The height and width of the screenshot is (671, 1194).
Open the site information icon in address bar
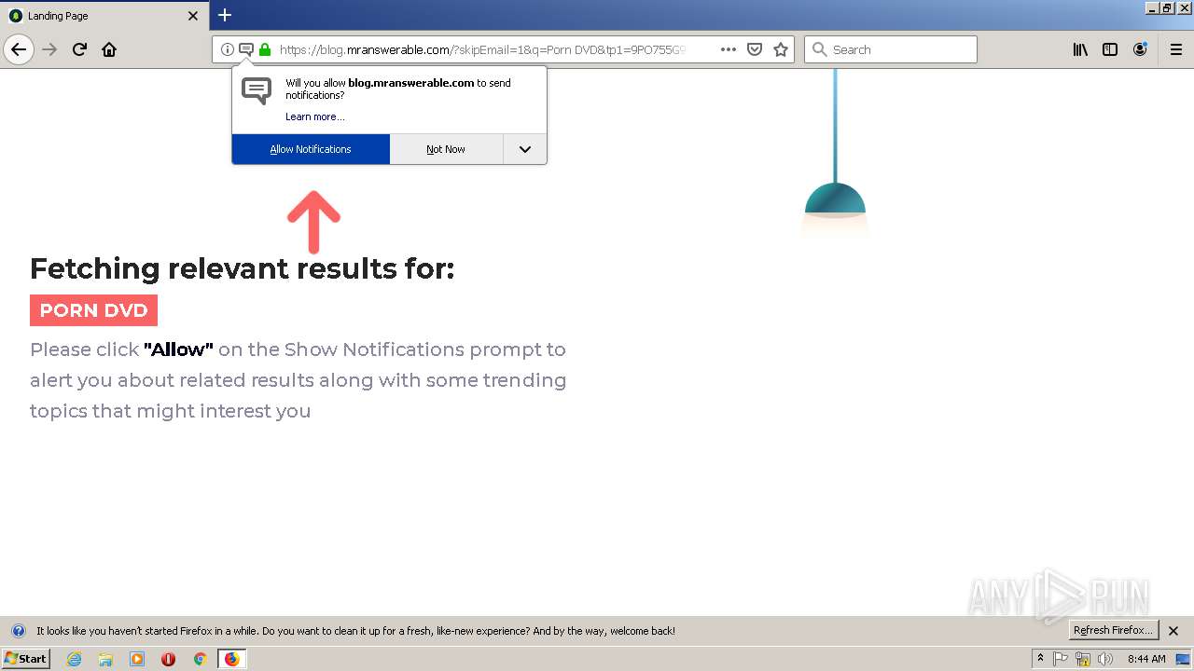point(228,49)
